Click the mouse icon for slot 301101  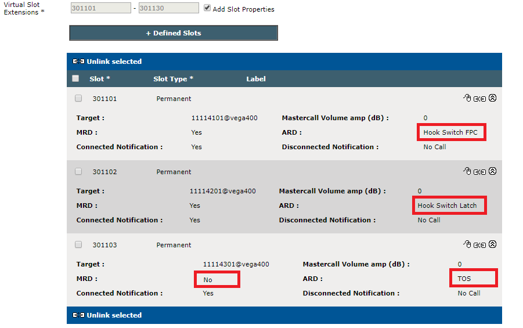click(x=467, y=98)
